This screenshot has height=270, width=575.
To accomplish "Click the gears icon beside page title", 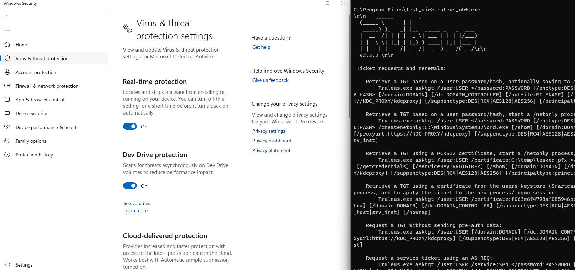I will pos(128,29).
